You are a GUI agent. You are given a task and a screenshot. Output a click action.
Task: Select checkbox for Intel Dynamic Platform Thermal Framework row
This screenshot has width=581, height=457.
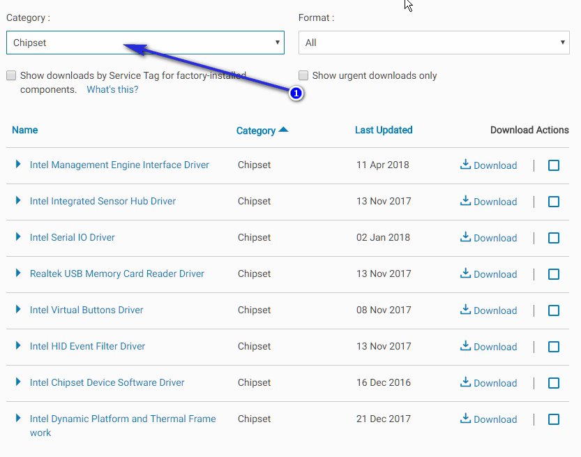click(x=554, y=419)
